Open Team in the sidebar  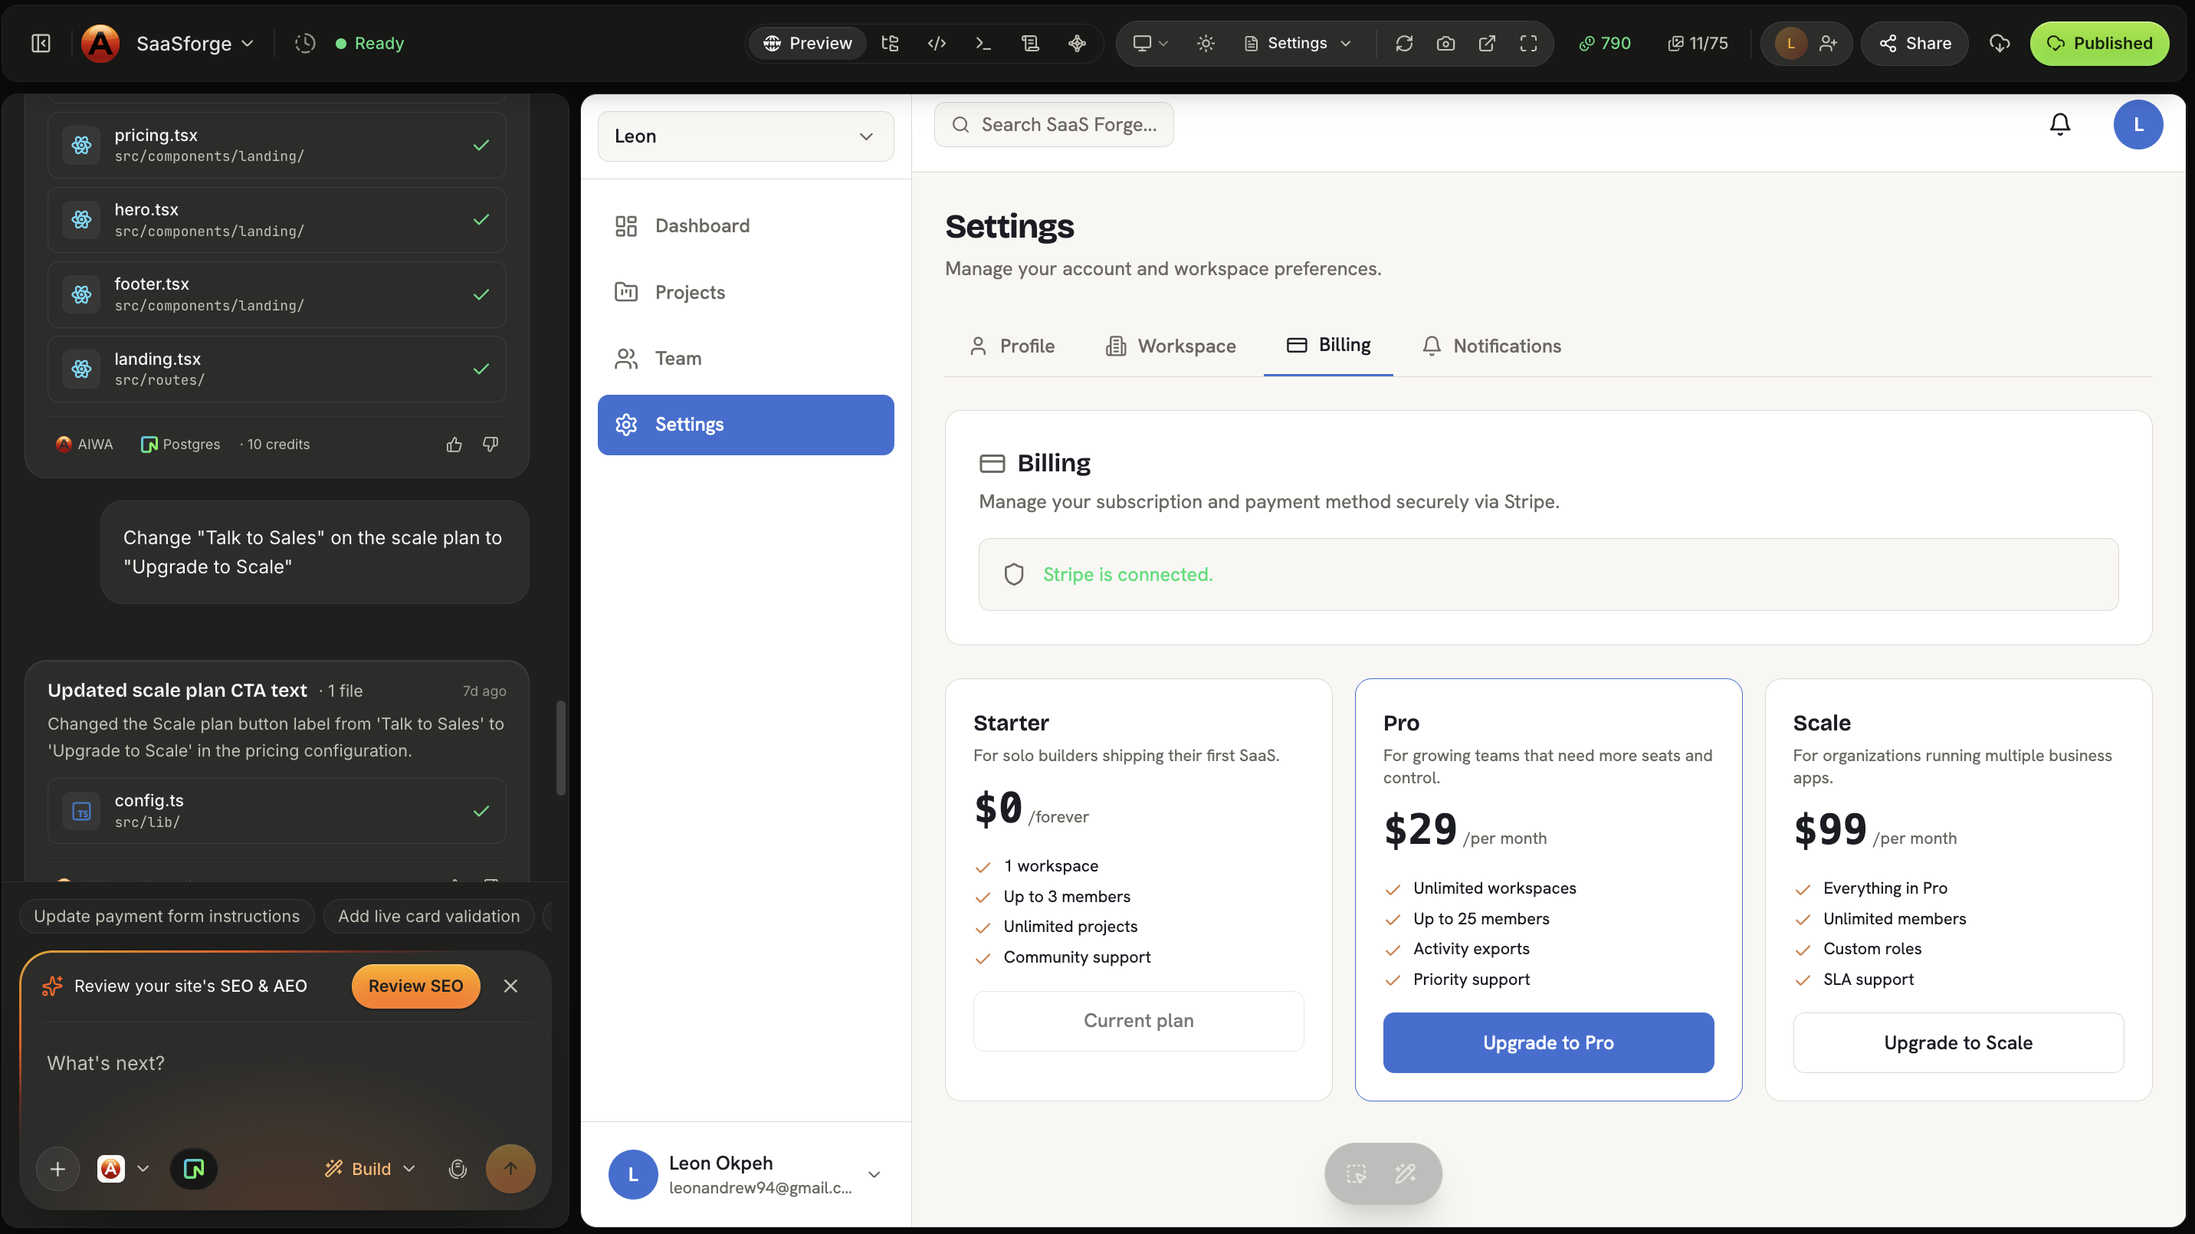746,359
